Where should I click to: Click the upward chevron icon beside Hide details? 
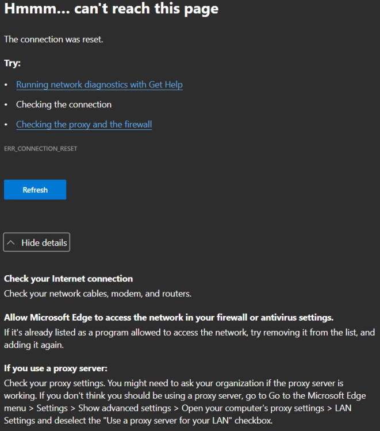pyautogui.click(x=11, y=243)
